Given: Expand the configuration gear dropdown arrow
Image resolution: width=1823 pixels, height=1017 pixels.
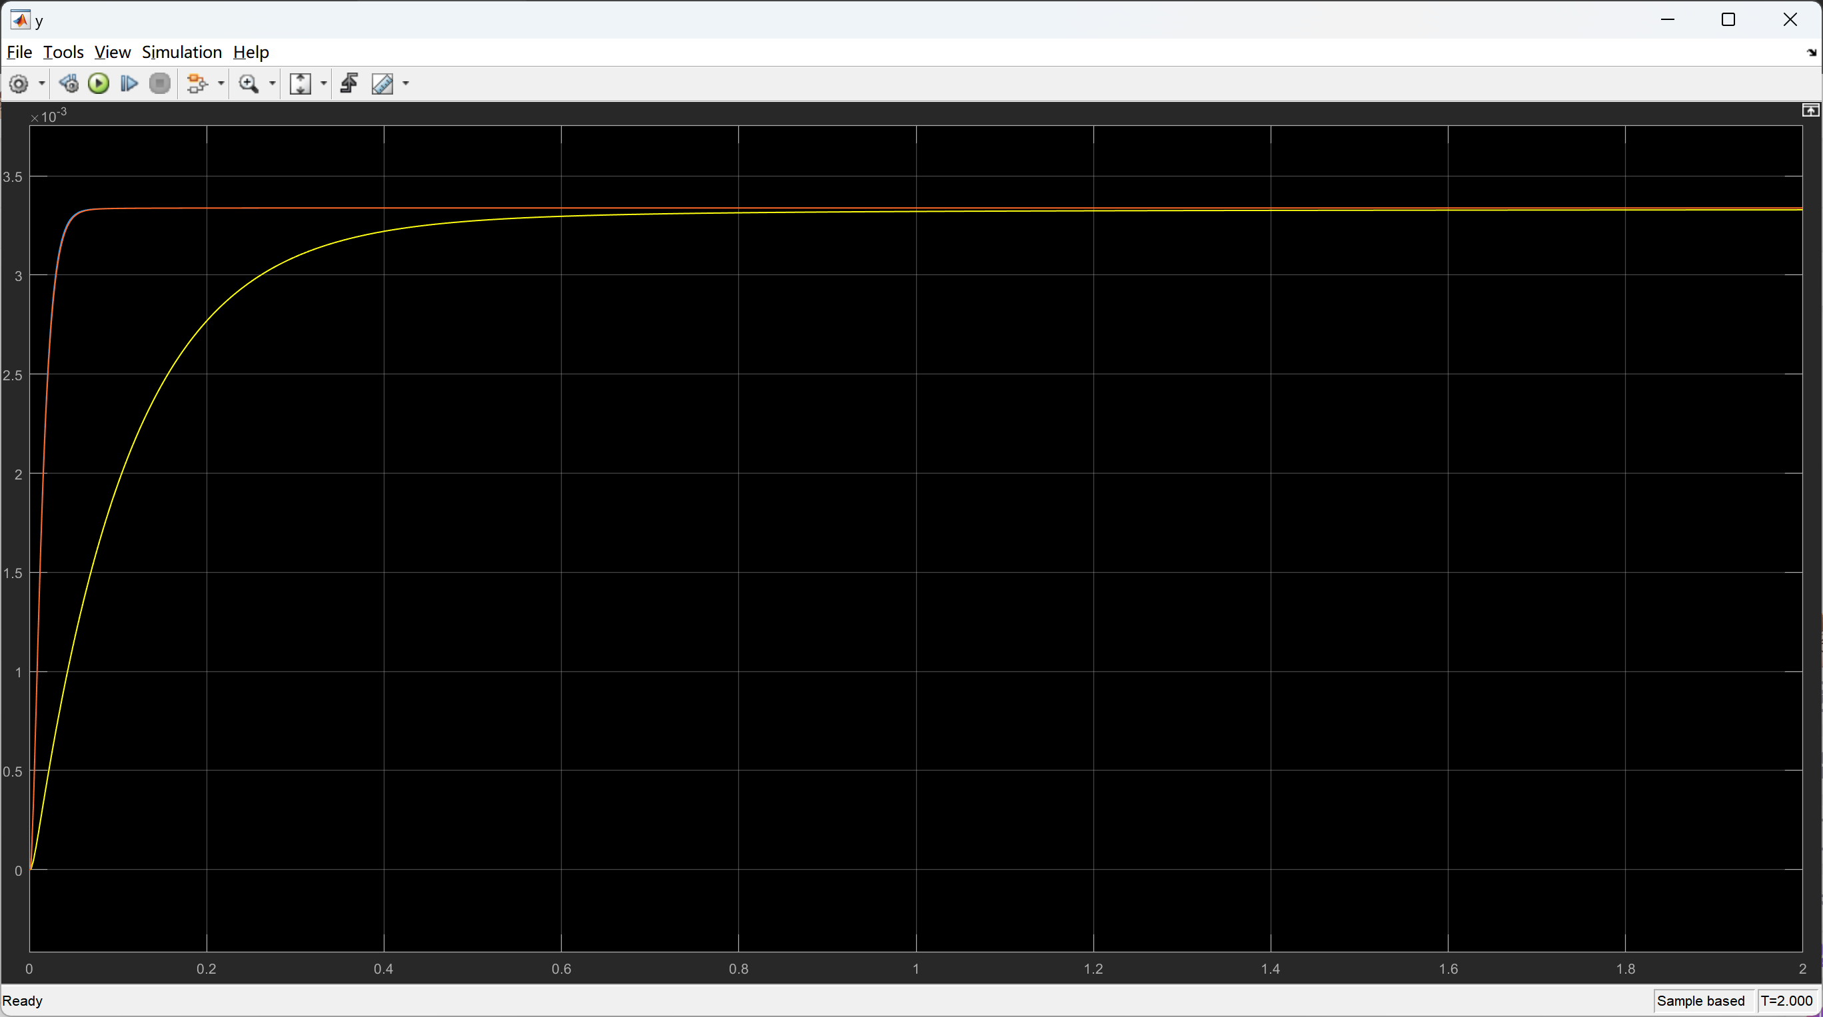Looking at the screenshot, I should pos(42,84).
